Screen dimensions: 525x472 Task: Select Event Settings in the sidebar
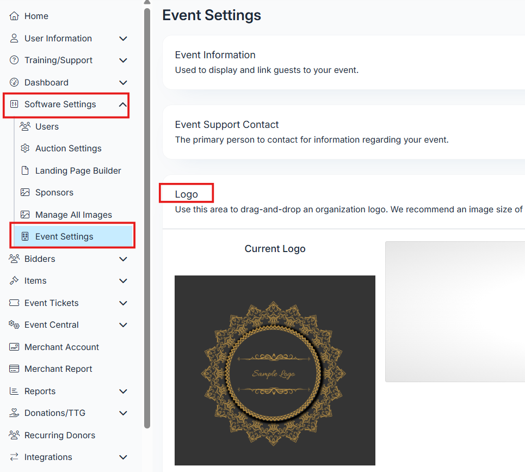64,237
